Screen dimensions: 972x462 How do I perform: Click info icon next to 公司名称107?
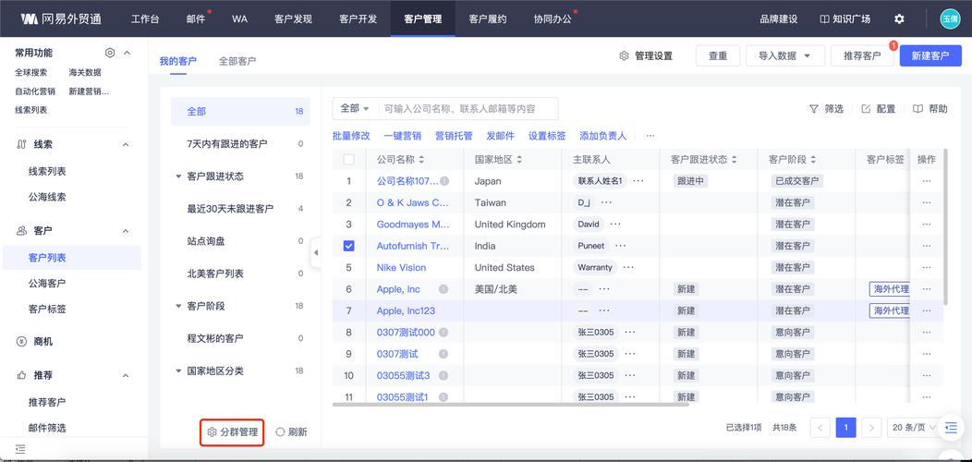click(x=444, y=181)
